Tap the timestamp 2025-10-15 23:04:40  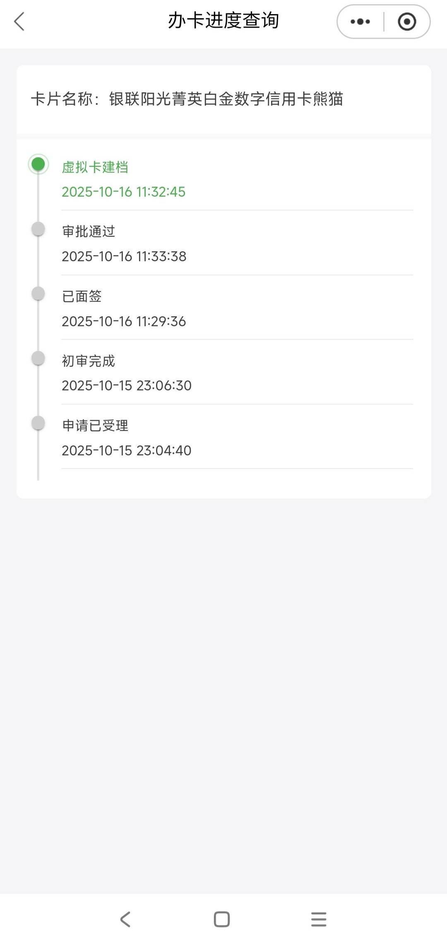click(126, 450)
